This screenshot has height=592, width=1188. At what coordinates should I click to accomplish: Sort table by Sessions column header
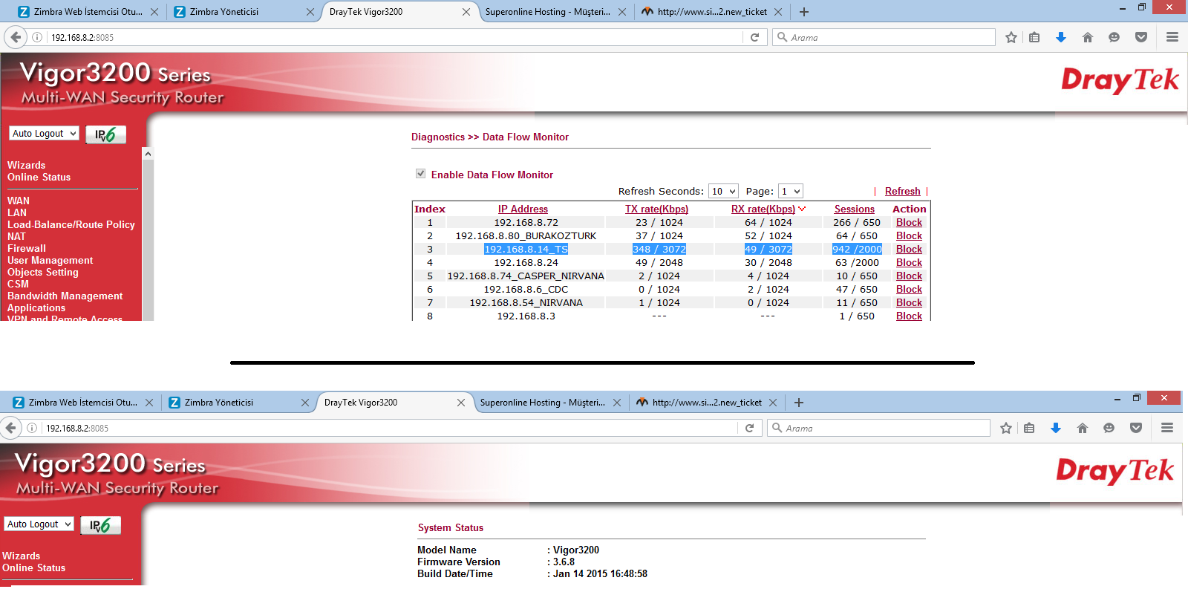click(x=854, y=209)
